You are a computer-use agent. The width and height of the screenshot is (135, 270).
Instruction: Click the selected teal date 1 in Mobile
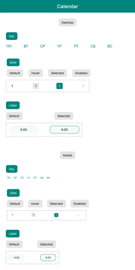pyautogui.click(x=56, y=215)
